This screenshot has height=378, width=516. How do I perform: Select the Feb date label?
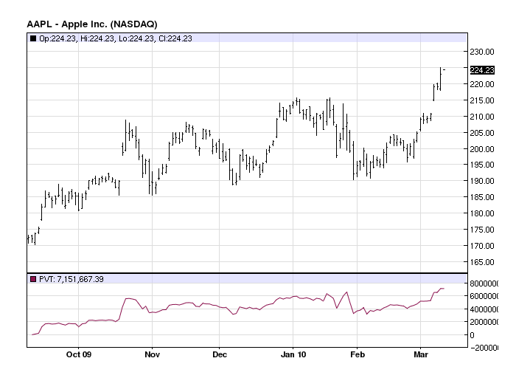(358, 354)
